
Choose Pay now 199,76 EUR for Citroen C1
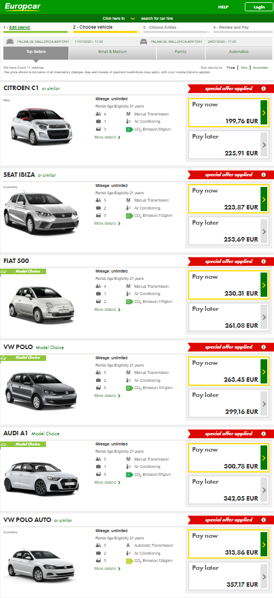coord(229,113)
